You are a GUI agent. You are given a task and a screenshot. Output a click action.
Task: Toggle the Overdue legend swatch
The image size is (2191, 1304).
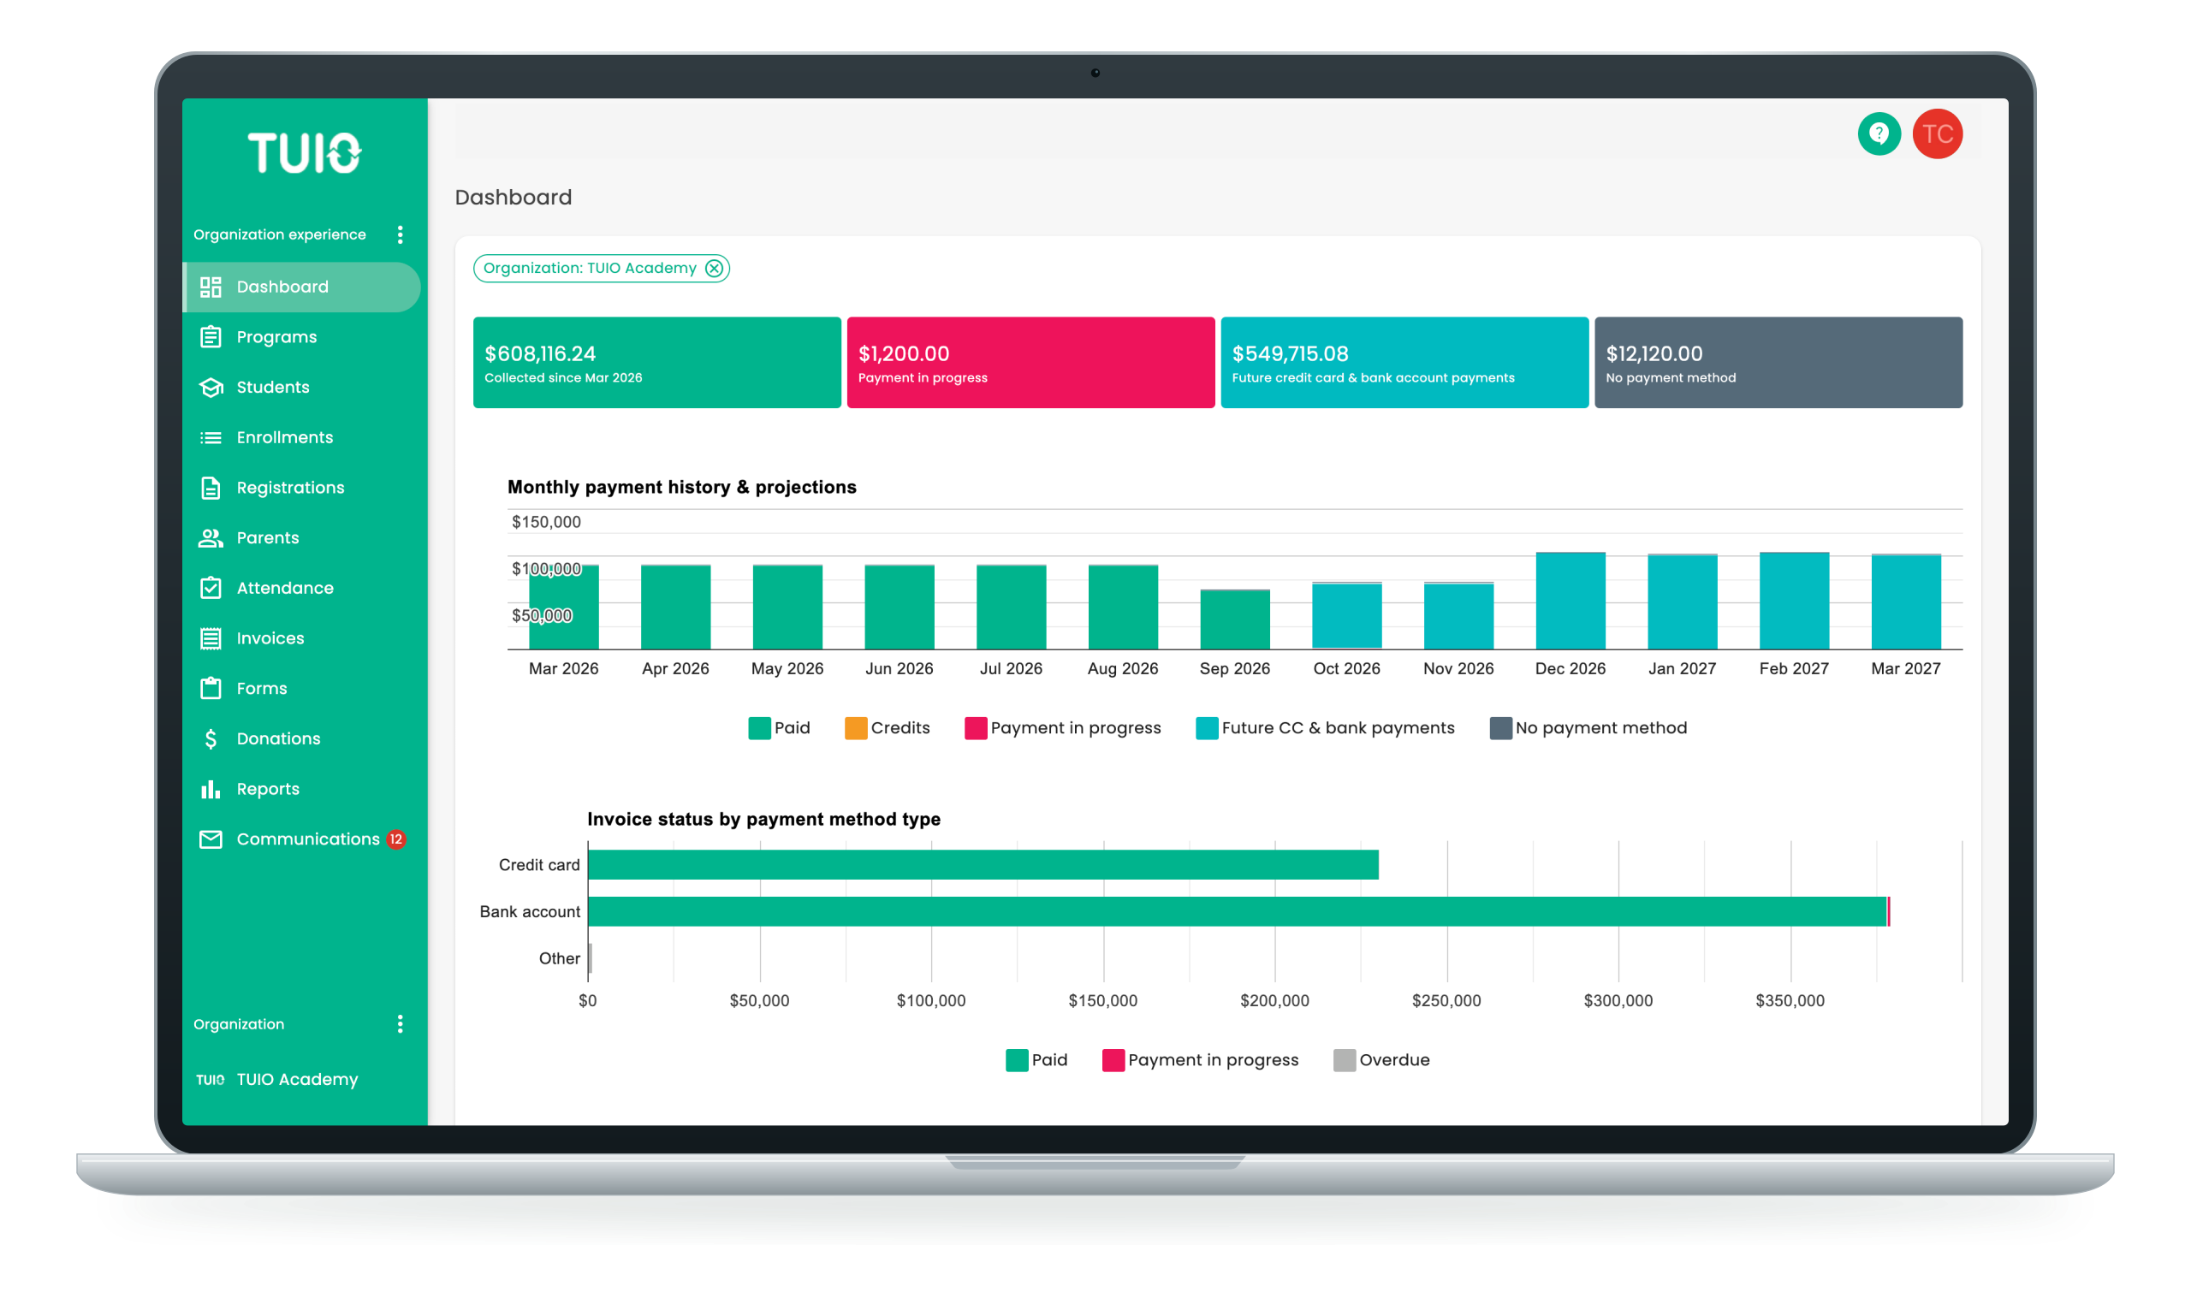1344,1060
